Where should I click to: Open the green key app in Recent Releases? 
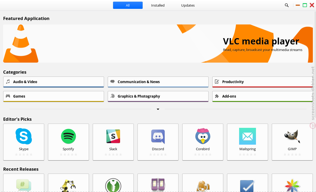point(113,185)
